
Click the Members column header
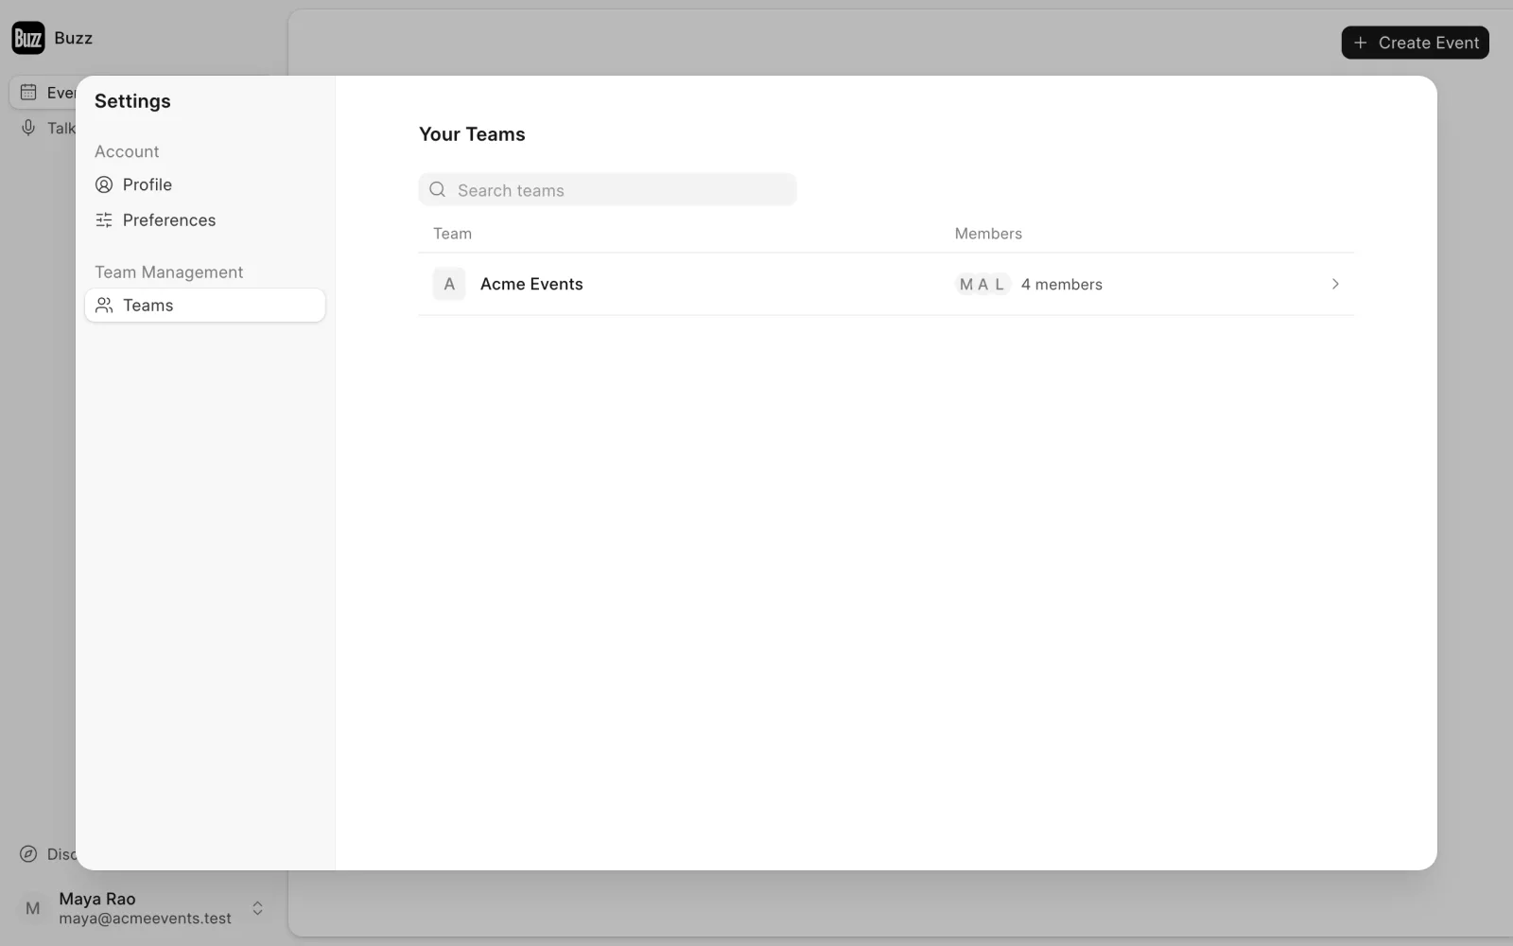[x=988, y=234]
